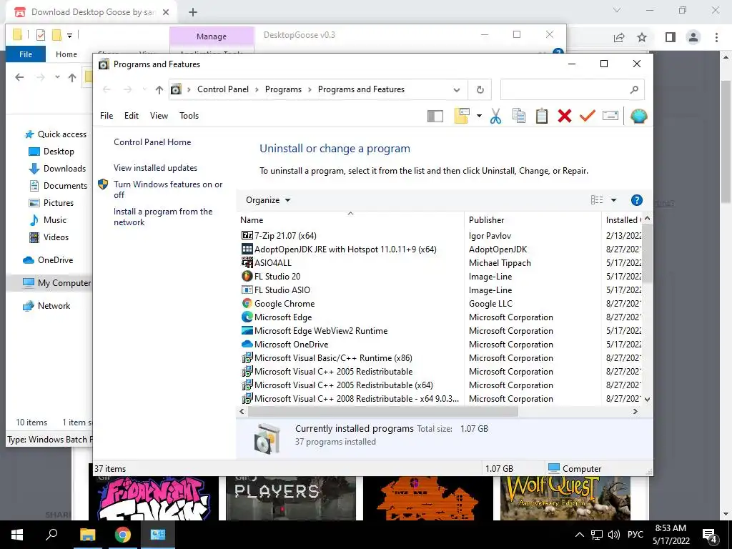Bookmark the page with the star icon
Screen dimensions: 732x549
tap(642, 37)
